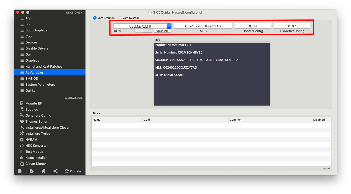
Task: Open the Kexts Installer
Action: tap(33, 158)
